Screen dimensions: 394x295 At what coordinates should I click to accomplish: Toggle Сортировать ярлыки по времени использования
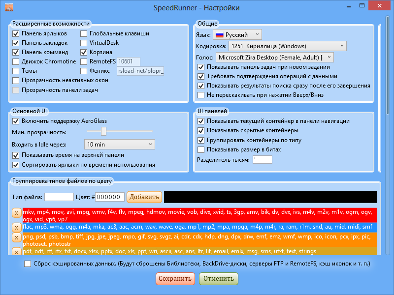(x=16, y=165)
